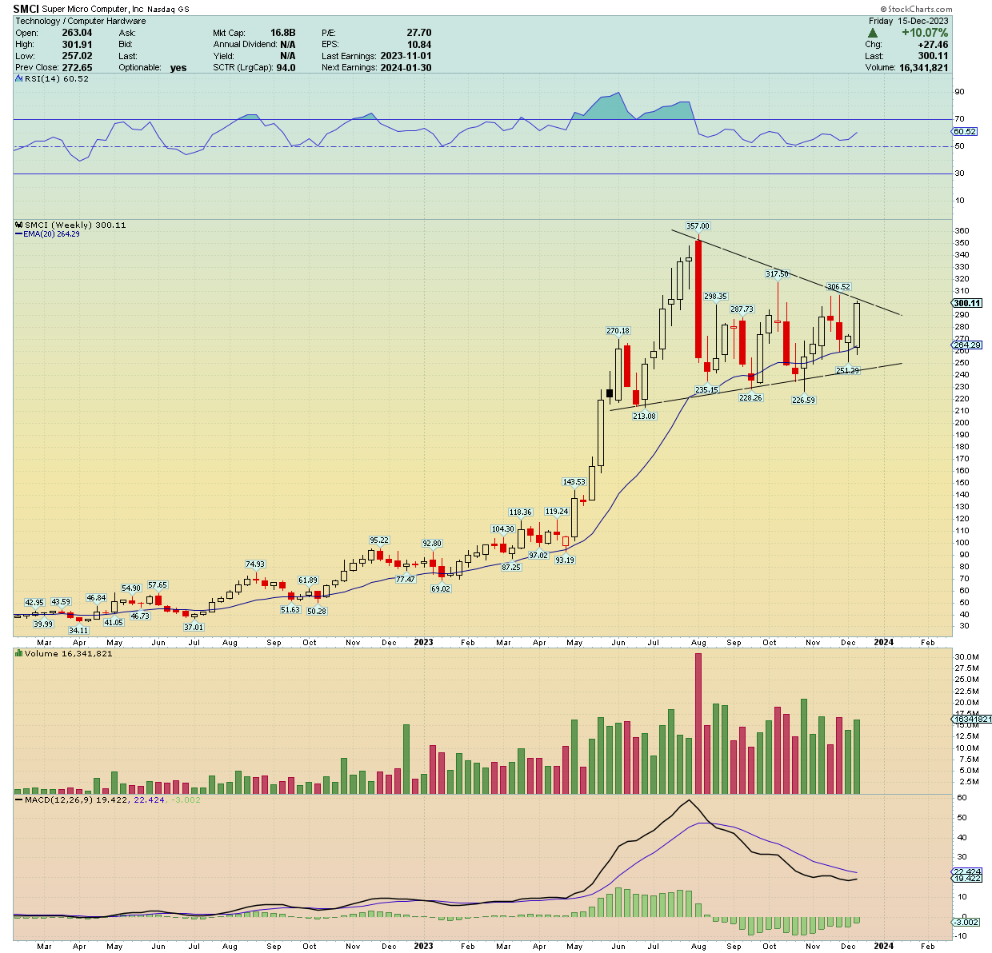The height and width of the screenshot is (953, 992).
Task: Click the 104.30 price label
Action: [502, 529]
